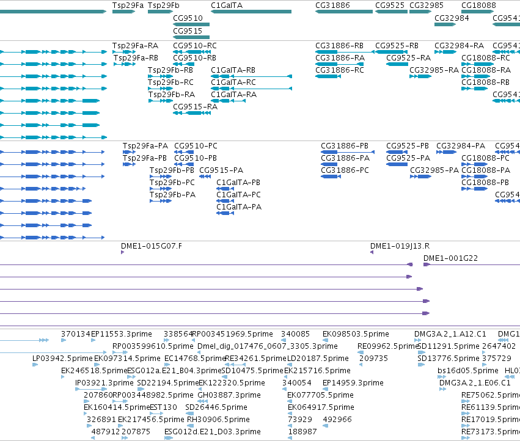Select EST EP11553.3prime
Screen dimensions: 520x441
pyautogui.click(x=122, y=334)
